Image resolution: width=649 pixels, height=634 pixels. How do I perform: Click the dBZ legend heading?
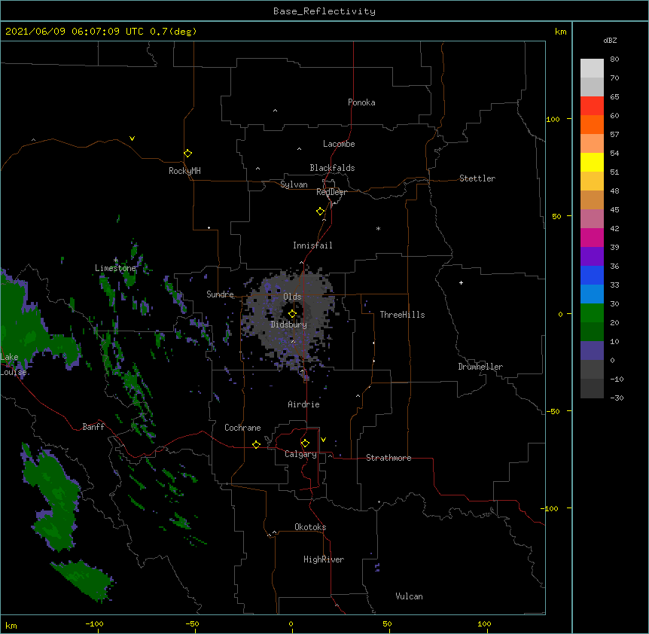[610, 40]
